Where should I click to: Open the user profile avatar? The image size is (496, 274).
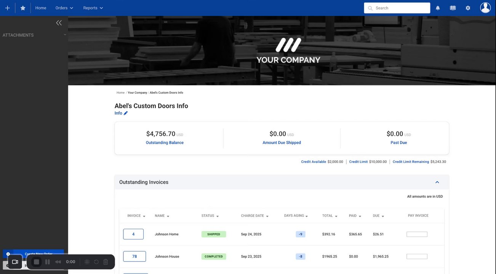[x=485, y=8]
